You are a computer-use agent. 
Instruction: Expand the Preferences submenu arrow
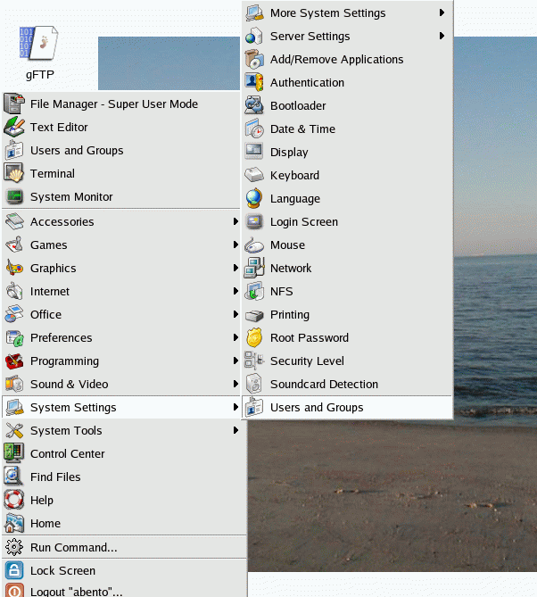pos(235,337)
